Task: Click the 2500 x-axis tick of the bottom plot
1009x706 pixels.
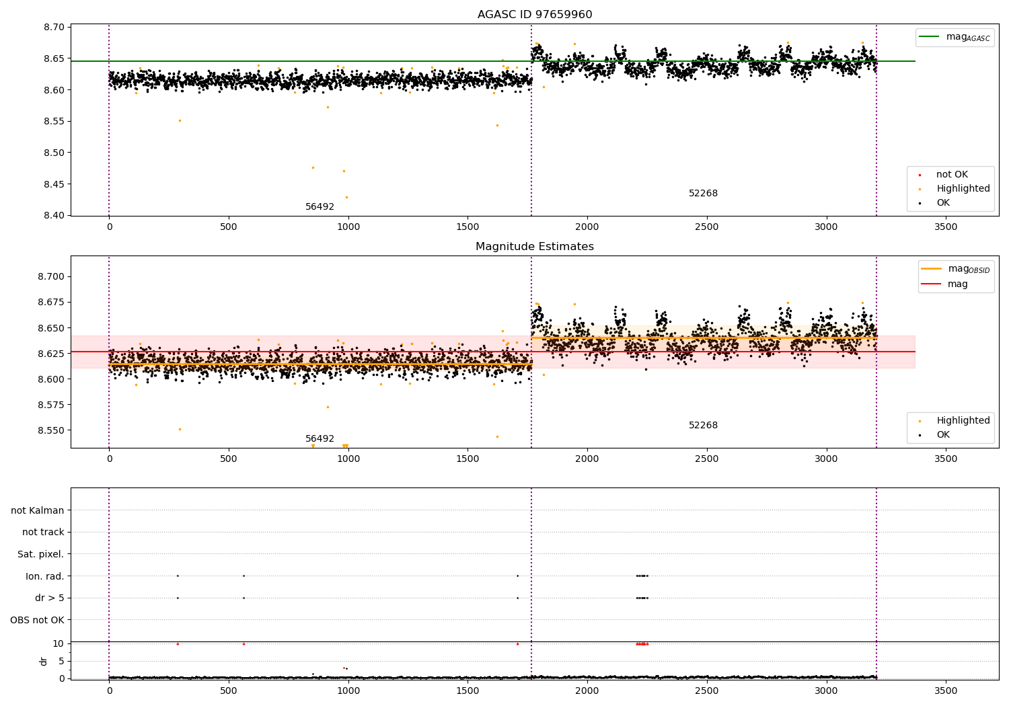Action: coord(707,691)
